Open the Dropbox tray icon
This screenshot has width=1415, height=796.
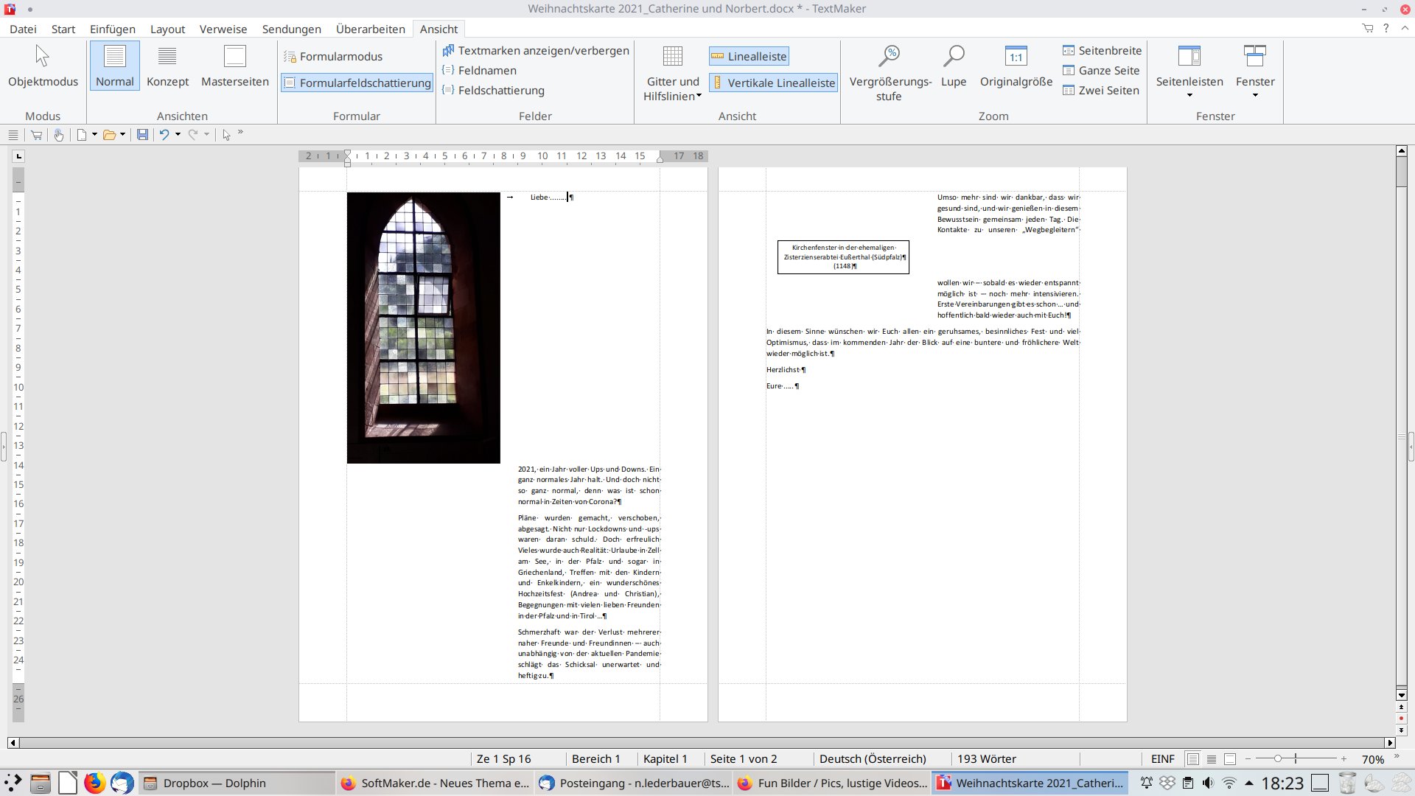1167,783
